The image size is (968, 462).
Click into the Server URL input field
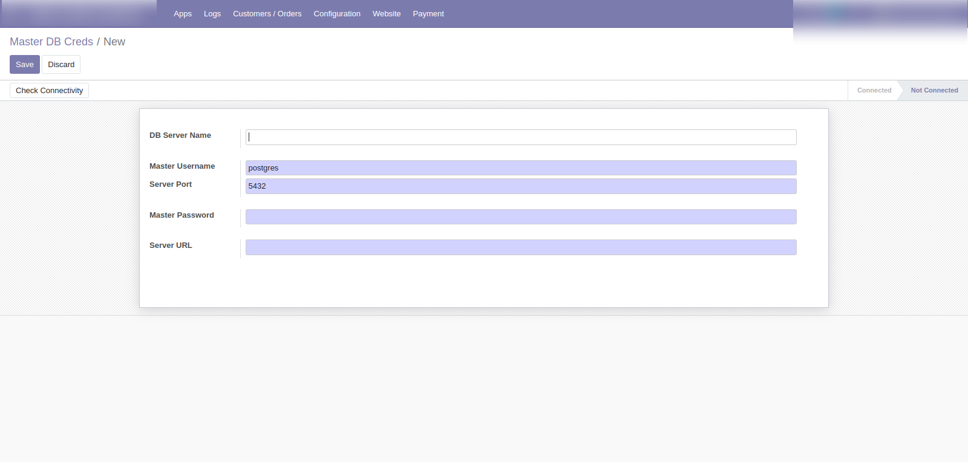(x=520, y=247)
